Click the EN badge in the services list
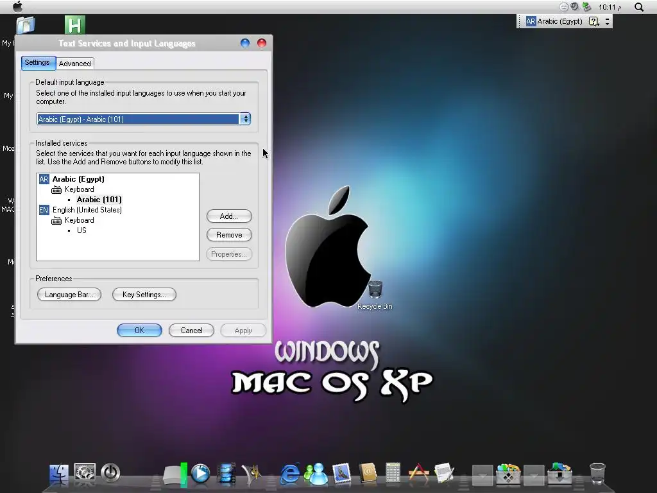 pyautogui.click(x=44, y=210)
